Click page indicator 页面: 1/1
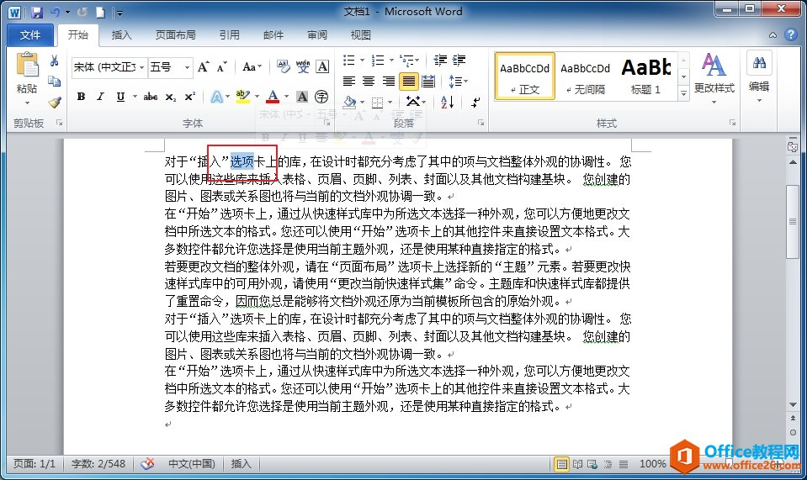The width and height of the screenshot is (807, 480). (x=34, y=463)
